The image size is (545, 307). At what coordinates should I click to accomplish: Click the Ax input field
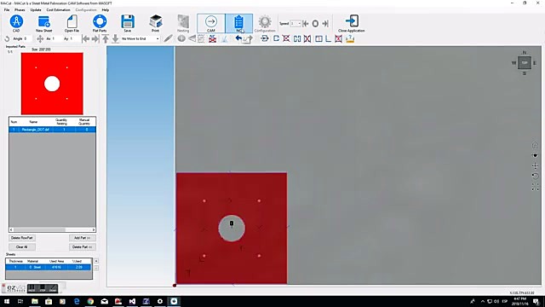click(x=57, y=38)
